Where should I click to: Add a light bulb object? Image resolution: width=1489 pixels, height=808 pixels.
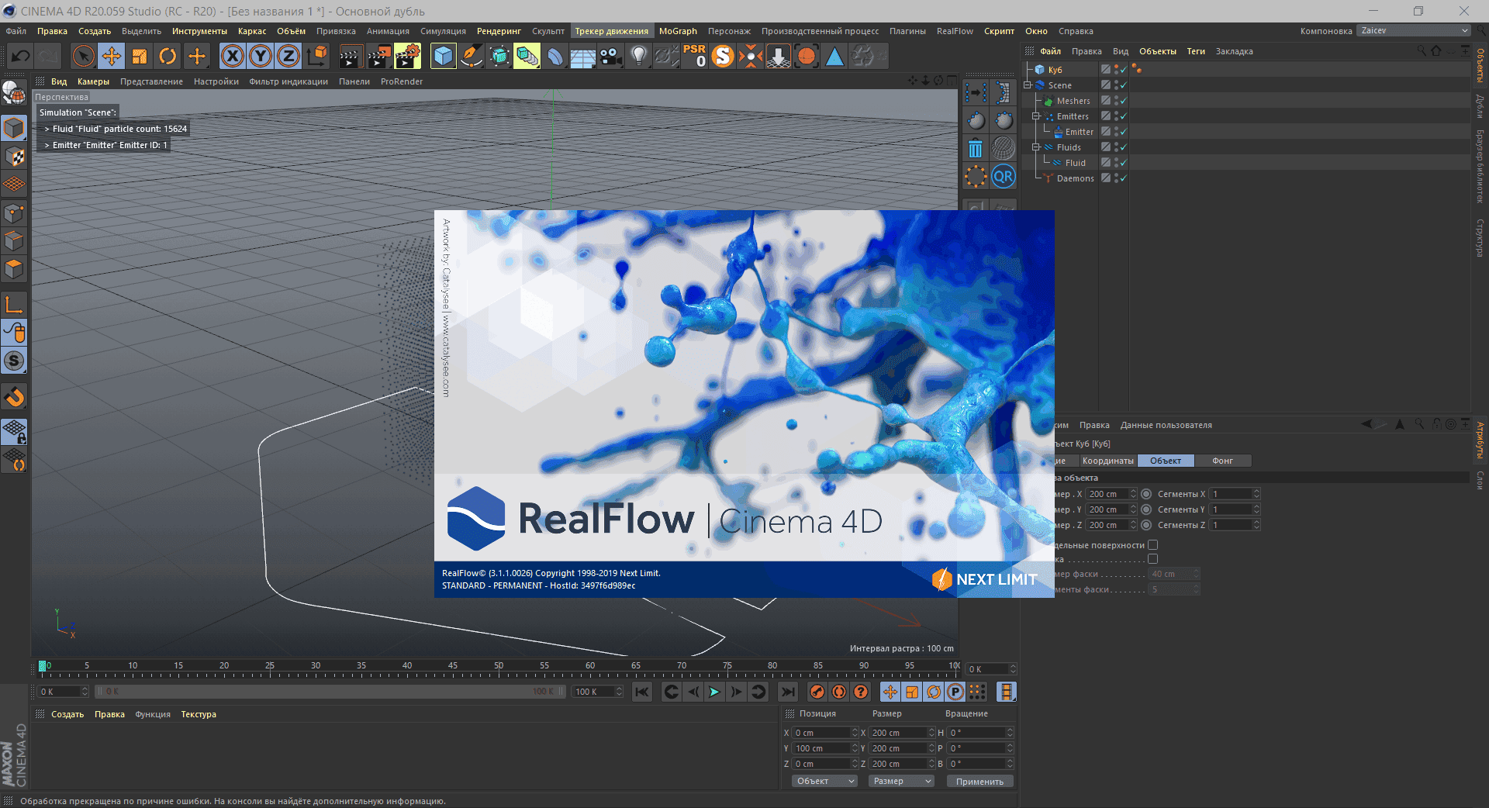[x=639, y=56]
